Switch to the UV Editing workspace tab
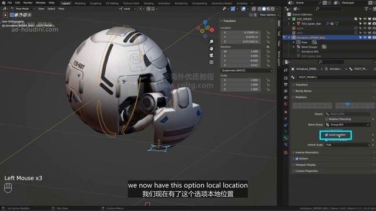The width and height of the screenshot is (376, 211). coord(112,4)
